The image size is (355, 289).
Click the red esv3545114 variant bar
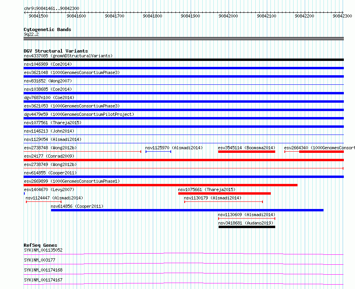coord(247,152)
